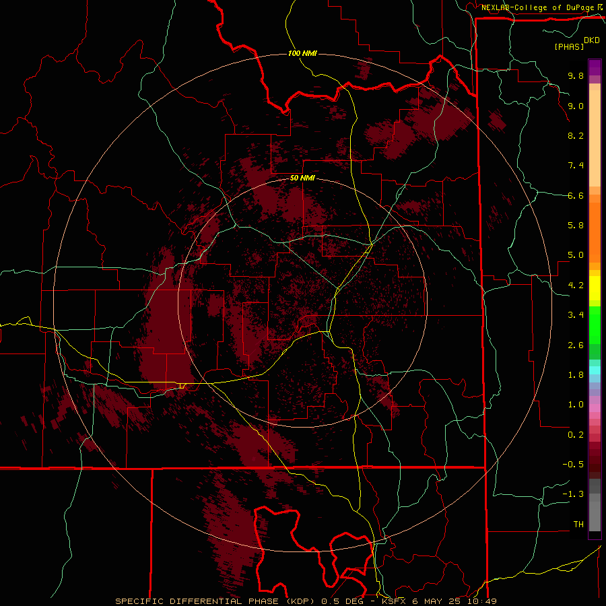Click the 7.4 scale value
606x606 pixels.
576,166
